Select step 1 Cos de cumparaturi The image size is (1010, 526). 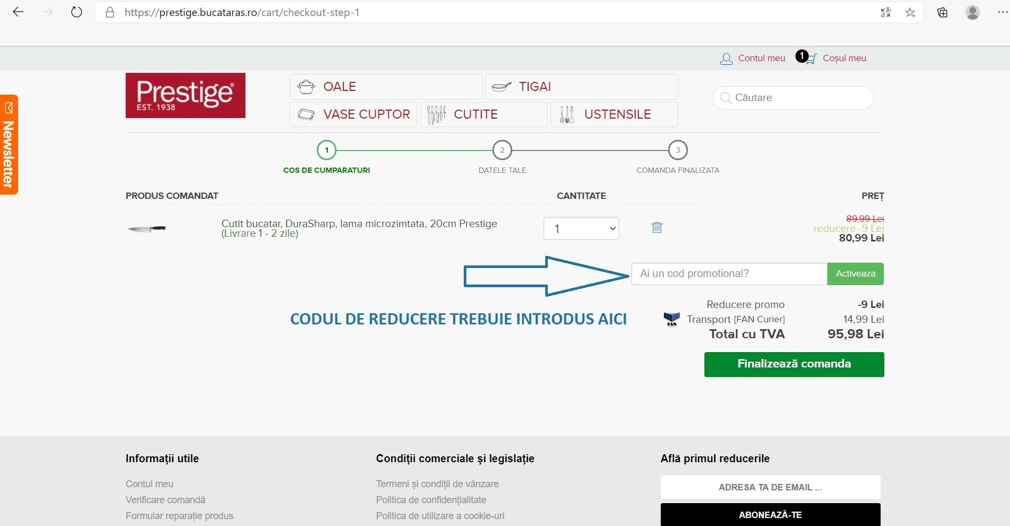326,151
